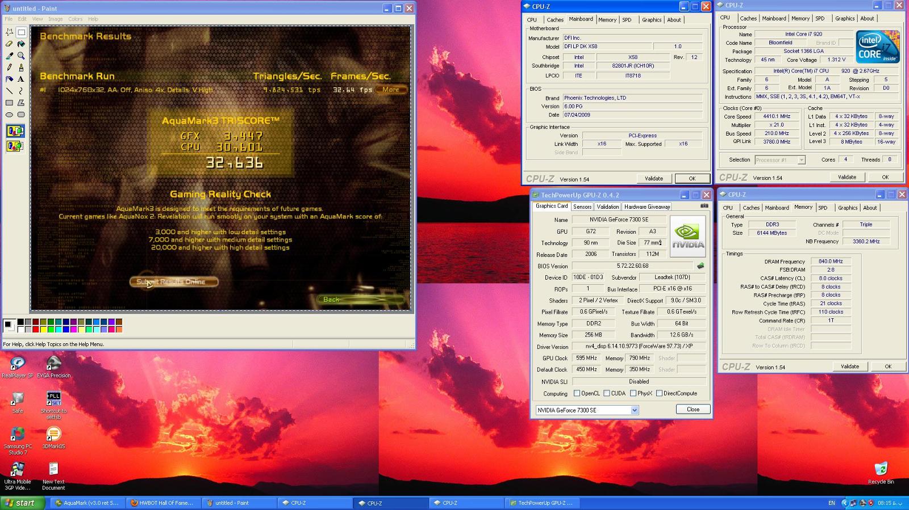Toggle the OpenCL checkbox in GPU-Z

pyautogui.click(x=577, y=393)
